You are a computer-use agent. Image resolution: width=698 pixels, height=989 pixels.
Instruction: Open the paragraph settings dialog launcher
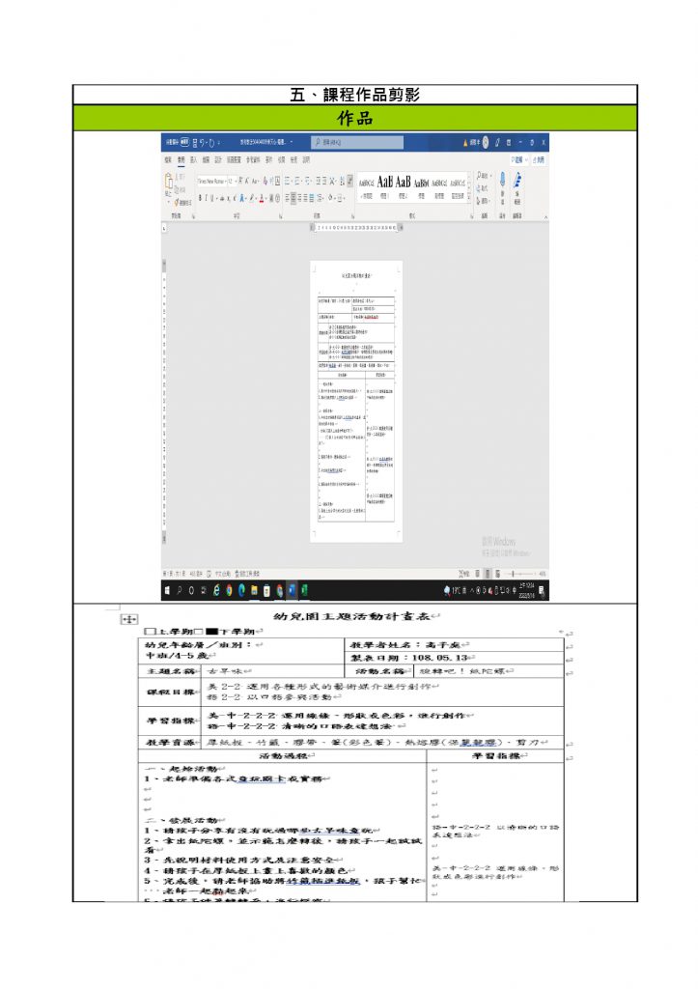click(x=352, y=215)
